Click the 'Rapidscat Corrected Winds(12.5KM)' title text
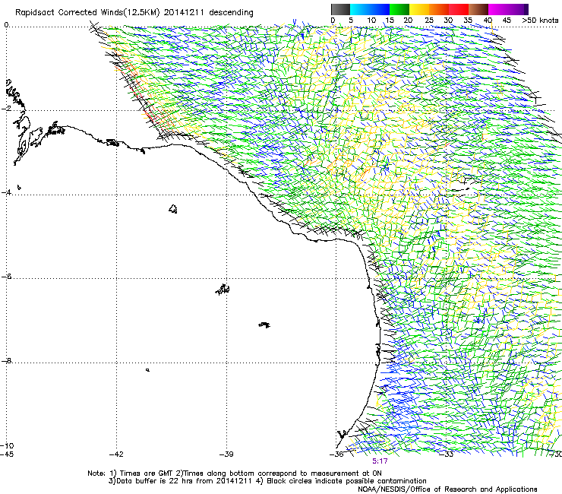Screen dimensions: 562x494 tap(87, 13)
